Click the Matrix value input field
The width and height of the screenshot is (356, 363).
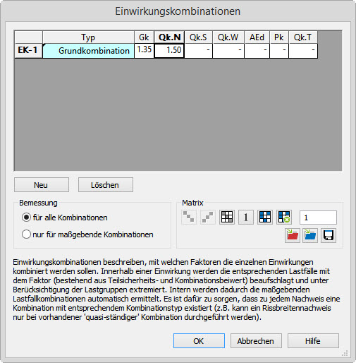(x=318, y=218)
